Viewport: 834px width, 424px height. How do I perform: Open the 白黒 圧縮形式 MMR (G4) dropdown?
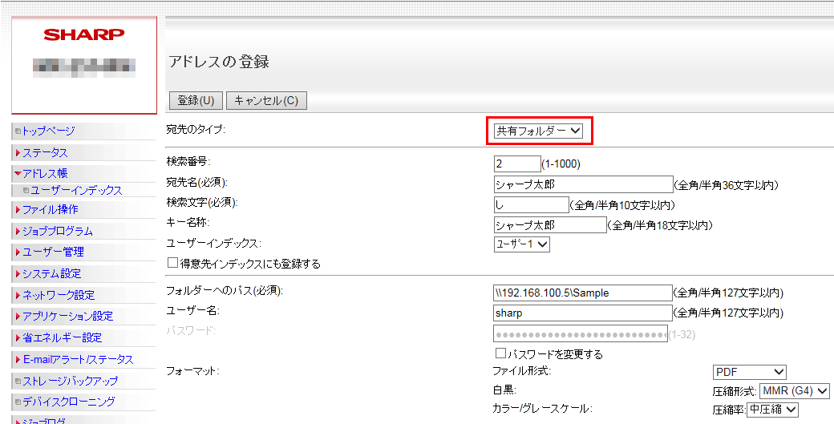(794, 391)
